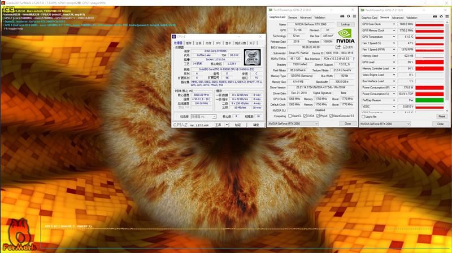Open the 测试分数 tab in CPU-Z
Screen dimensions: 452x253
coord(240,43)
